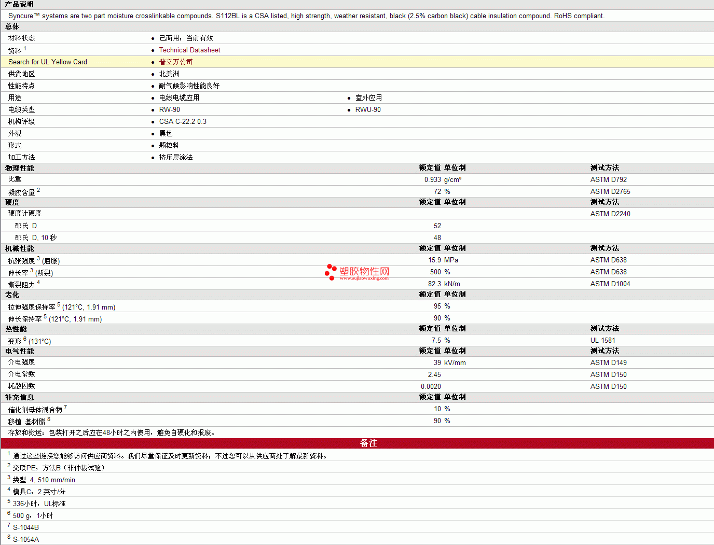Select the Search for UL Yellow Card row

coord(357,62)
